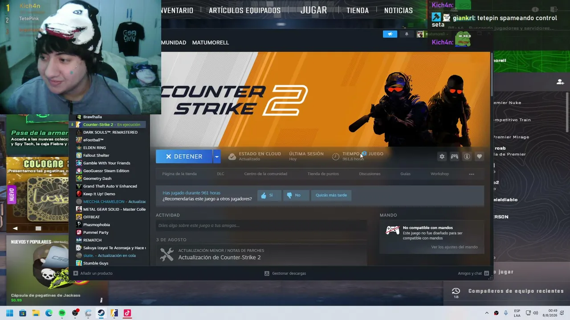Click the Phasmophobia icon in library
570x320 pixels.
79,224
